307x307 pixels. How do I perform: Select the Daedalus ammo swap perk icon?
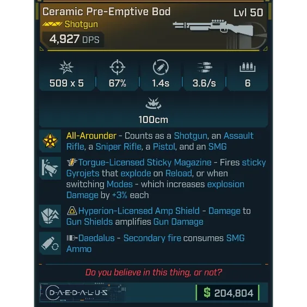pos(50,243)
